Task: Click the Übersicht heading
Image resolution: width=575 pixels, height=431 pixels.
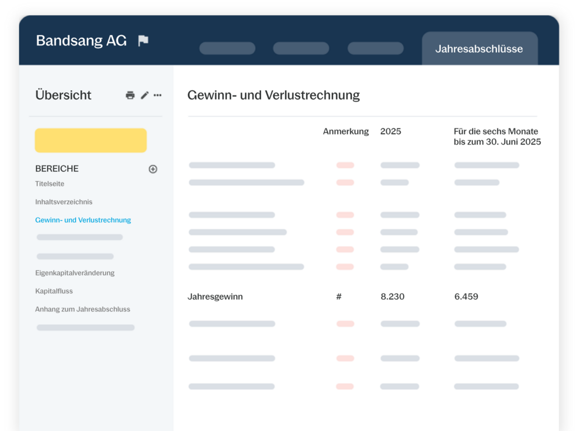Action: pyautogui.click(x=63, y=95)
